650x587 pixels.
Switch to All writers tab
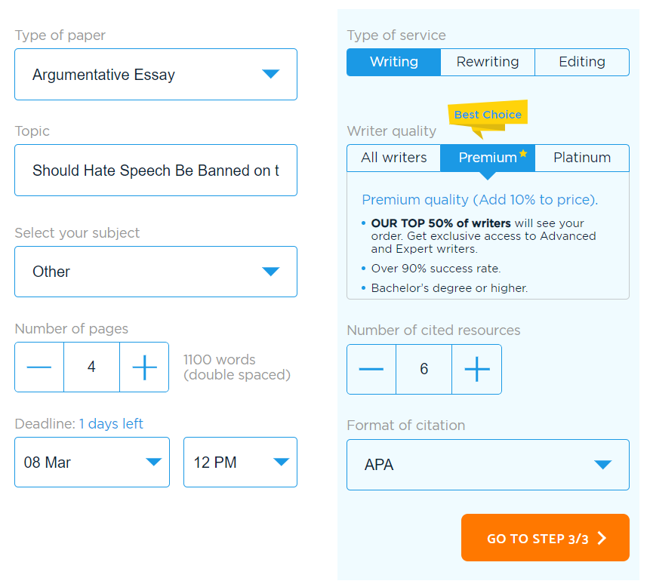coord(394,158)
